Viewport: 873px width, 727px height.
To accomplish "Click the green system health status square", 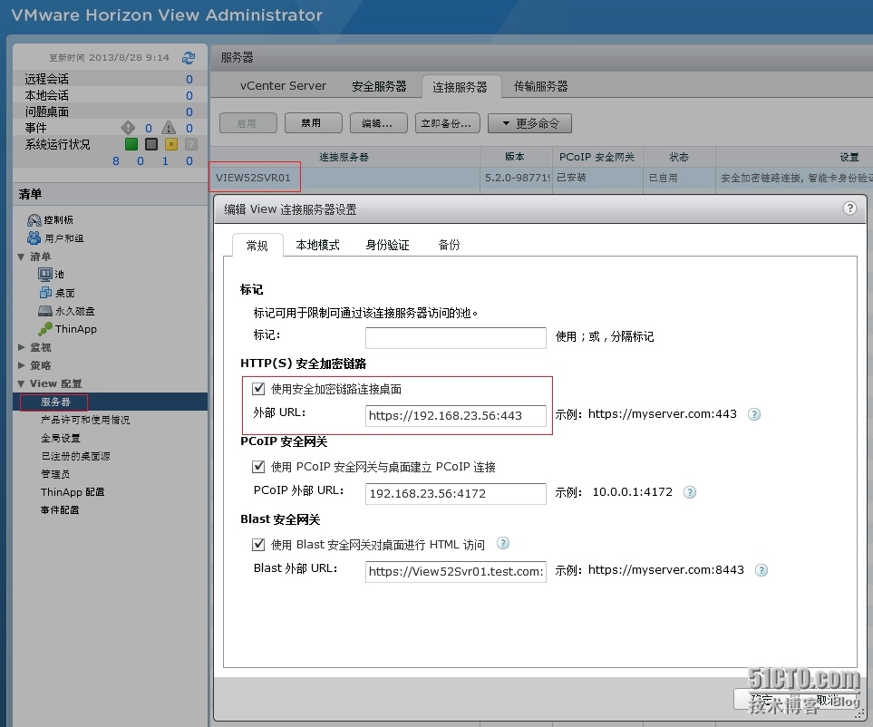I will [131, 144].
